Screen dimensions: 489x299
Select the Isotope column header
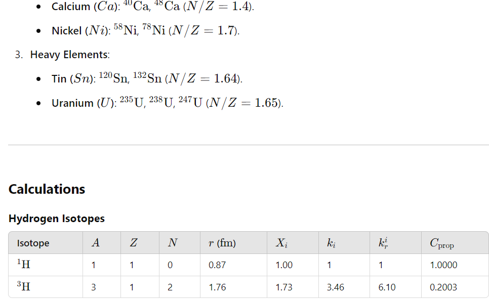coord(33,243)
